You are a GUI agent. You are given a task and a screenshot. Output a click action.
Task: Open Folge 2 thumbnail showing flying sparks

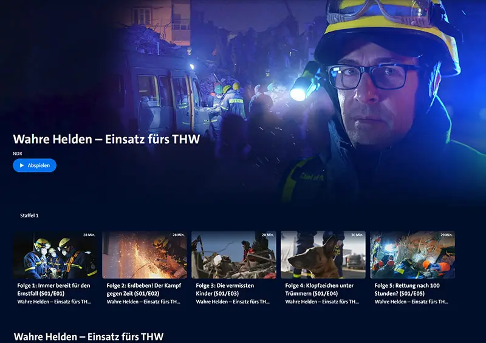tap(145, 255)
